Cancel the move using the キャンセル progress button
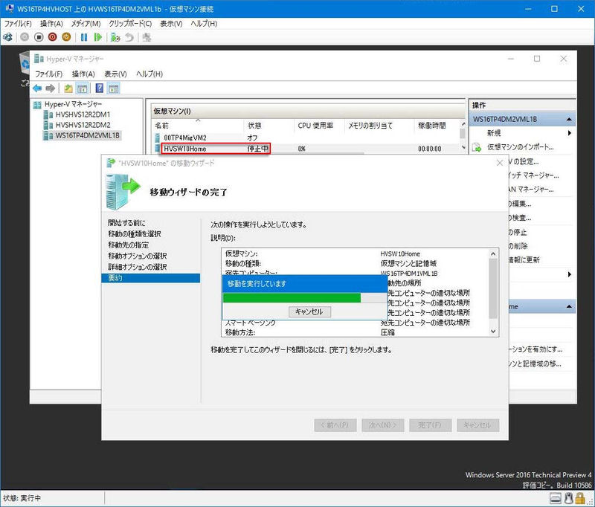This screenshot has height=507, width=595. tap(309, 311)
